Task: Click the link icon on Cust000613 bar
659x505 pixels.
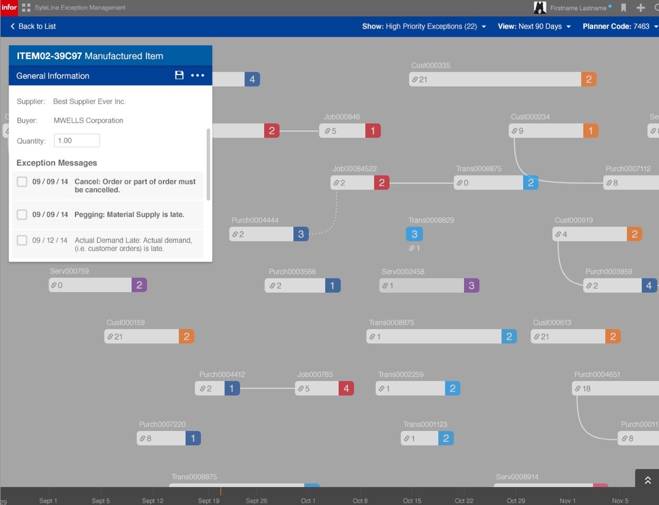Action: point(537,336)
